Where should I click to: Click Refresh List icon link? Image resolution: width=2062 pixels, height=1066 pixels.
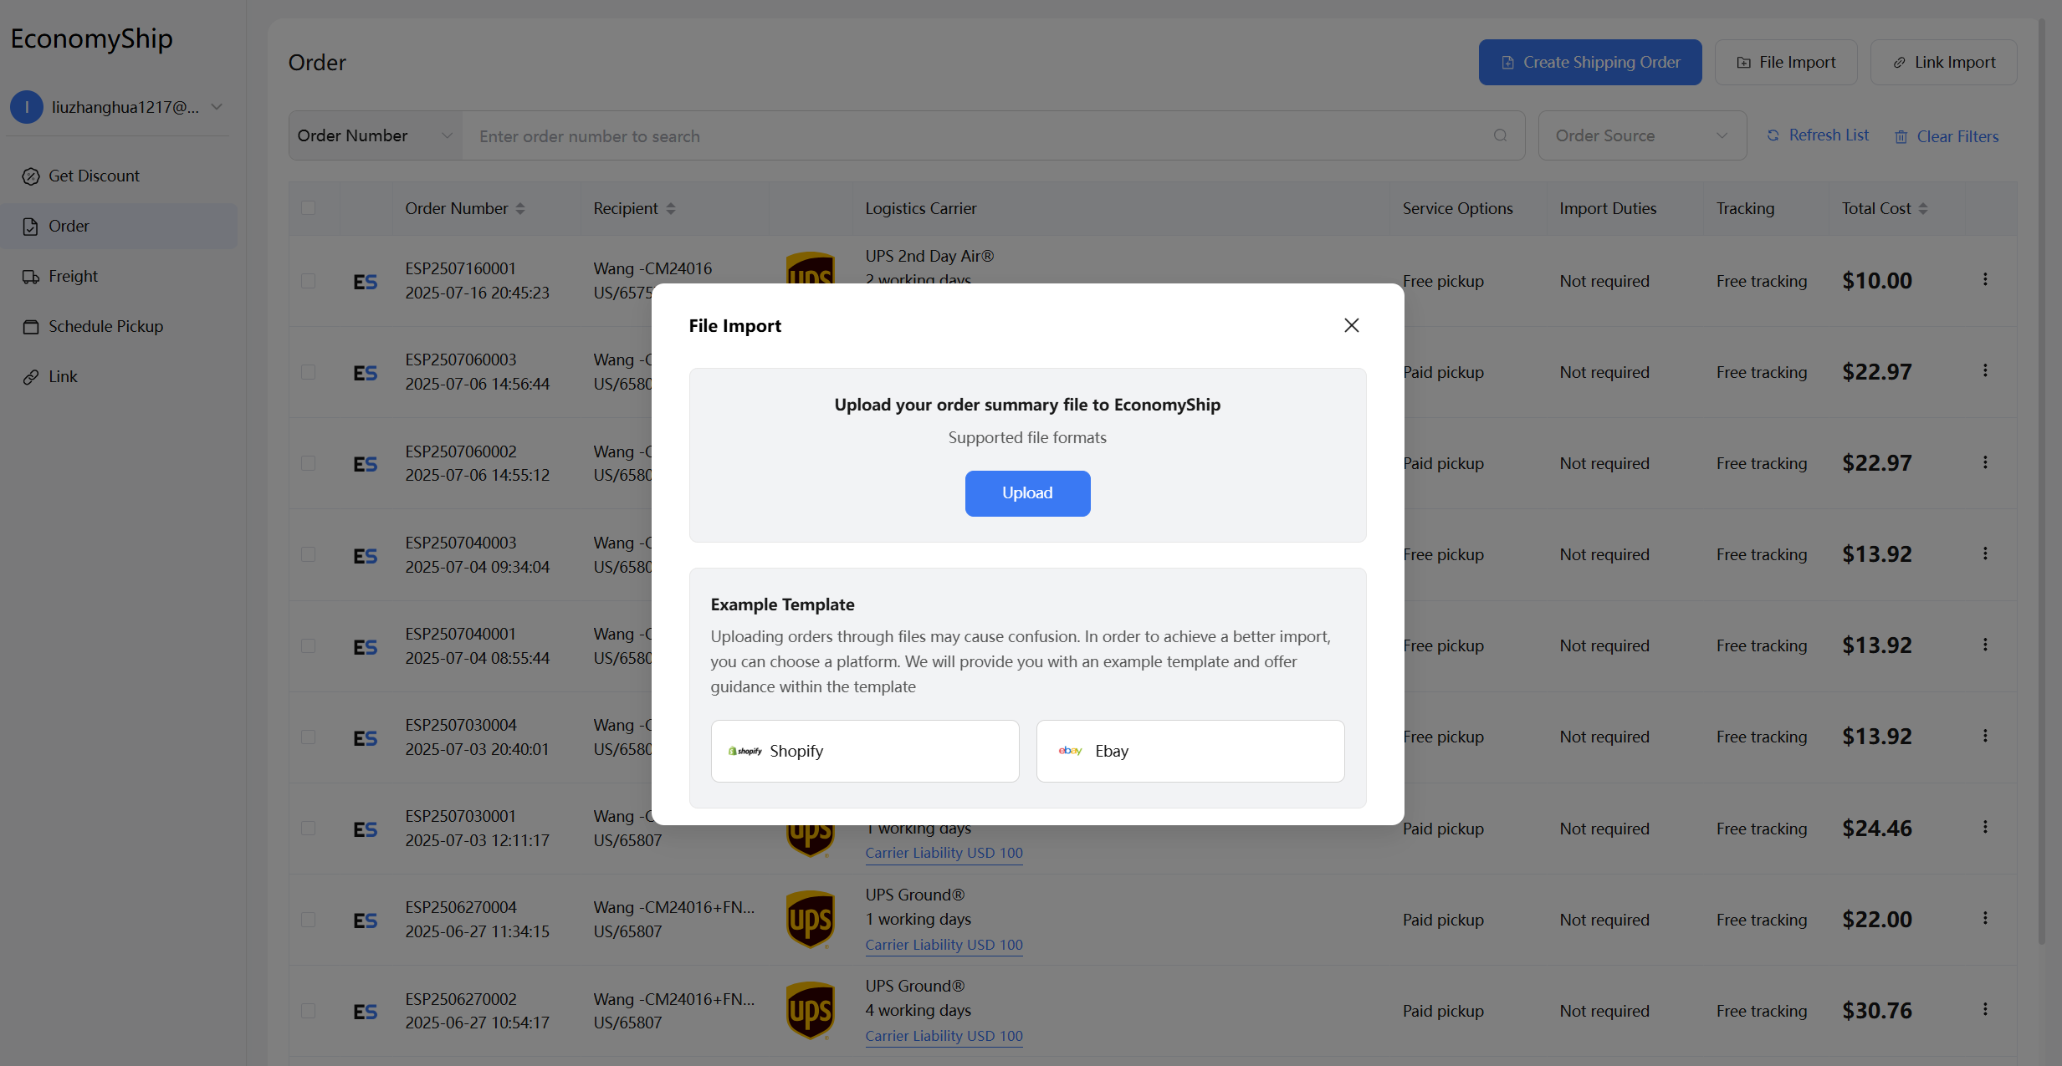(1773, 135)
